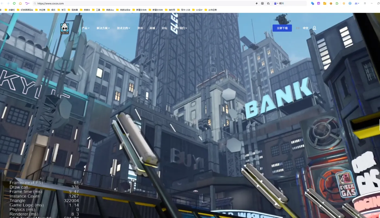The height and width of the screenshot is (218, 380).
Task: Expand the 解决方案 dropdown menu
Action: (103, 28)
